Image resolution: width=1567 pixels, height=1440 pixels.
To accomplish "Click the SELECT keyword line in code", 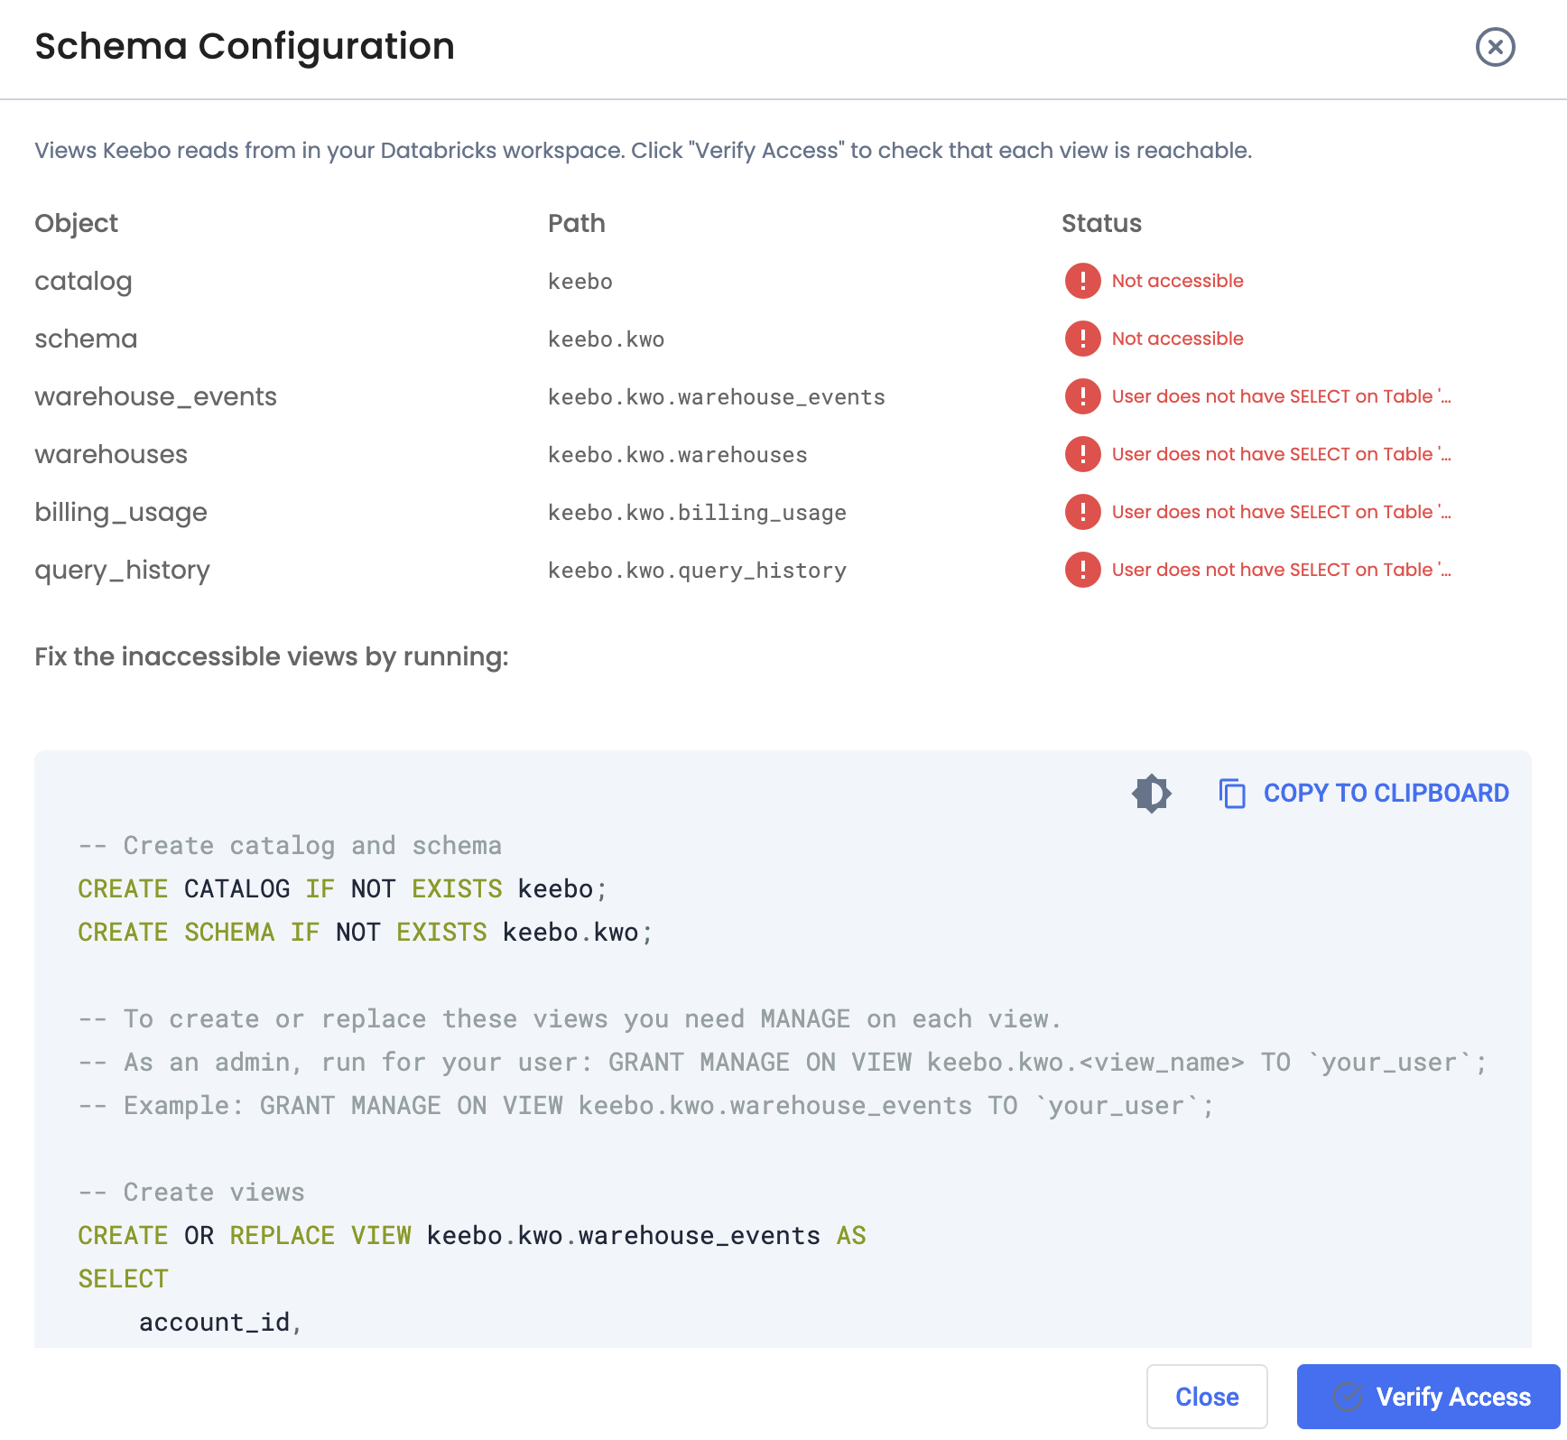I will tap(123, 1279).
